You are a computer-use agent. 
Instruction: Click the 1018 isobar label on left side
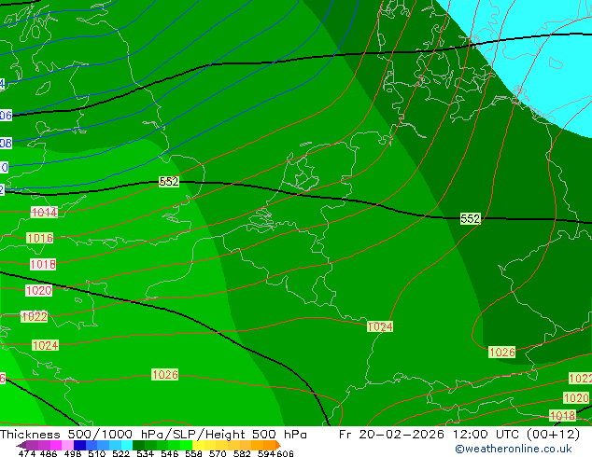coord(43,264)
